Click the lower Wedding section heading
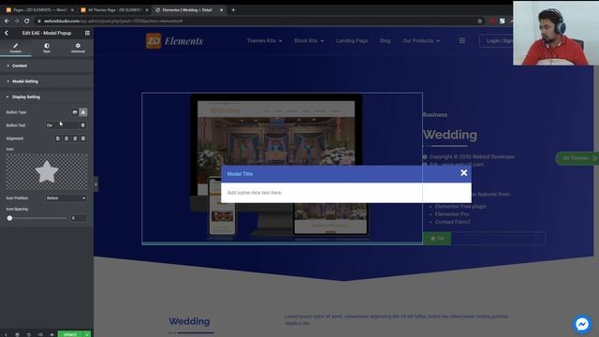 [x=189, y=321]
